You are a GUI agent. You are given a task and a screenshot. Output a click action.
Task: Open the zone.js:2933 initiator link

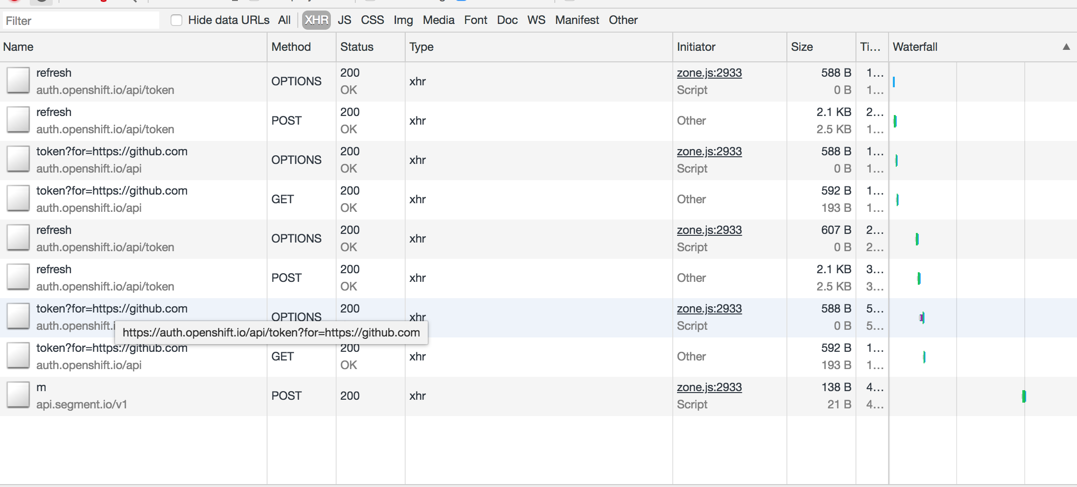coord(709,73)
